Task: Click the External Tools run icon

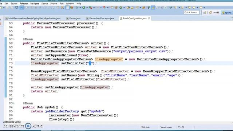Action: tap(104, 7)
